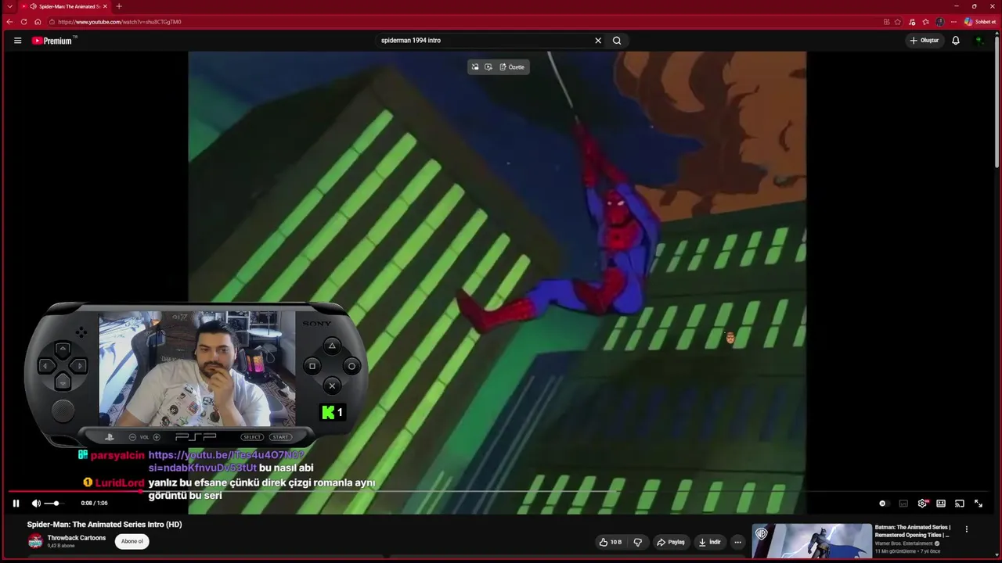Like the video with the thumbs up button

point(611,542)
